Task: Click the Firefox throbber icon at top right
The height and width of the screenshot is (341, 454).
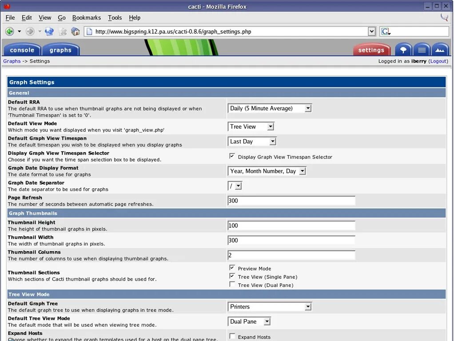Action: point(444,18)
